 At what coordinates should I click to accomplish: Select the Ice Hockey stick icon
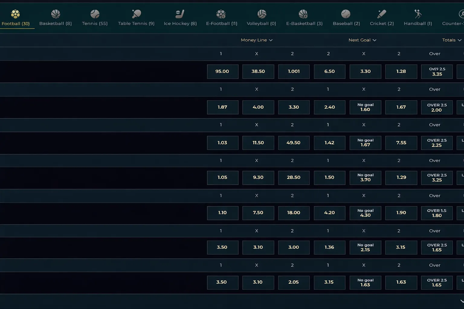[180, 14]
